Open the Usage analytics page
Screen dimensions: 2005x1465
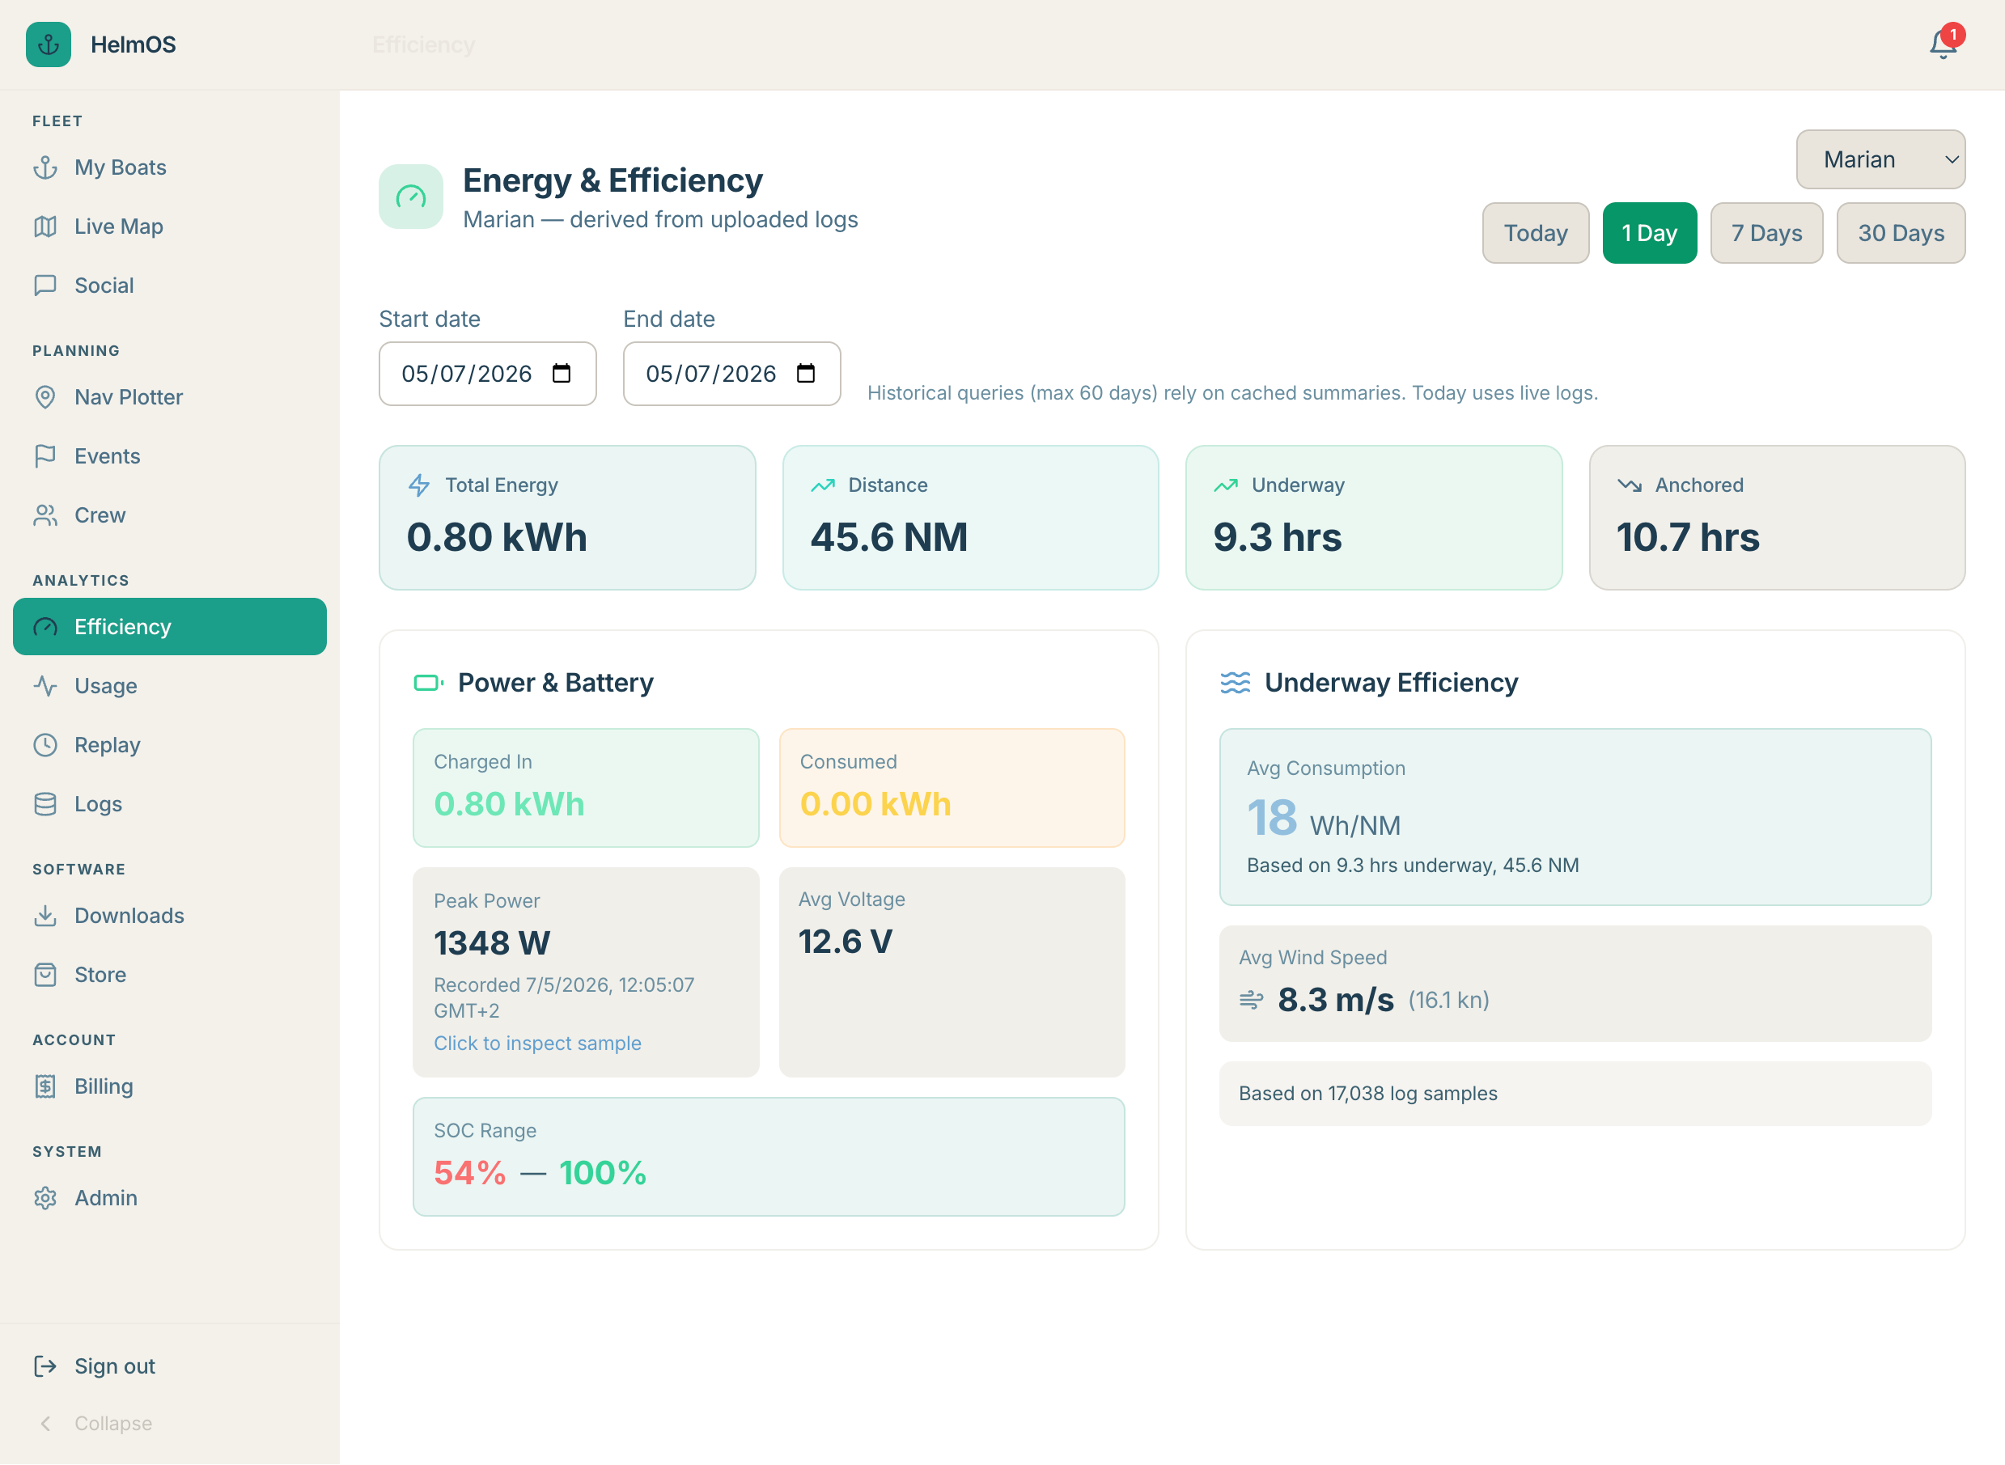pos(169,685)
